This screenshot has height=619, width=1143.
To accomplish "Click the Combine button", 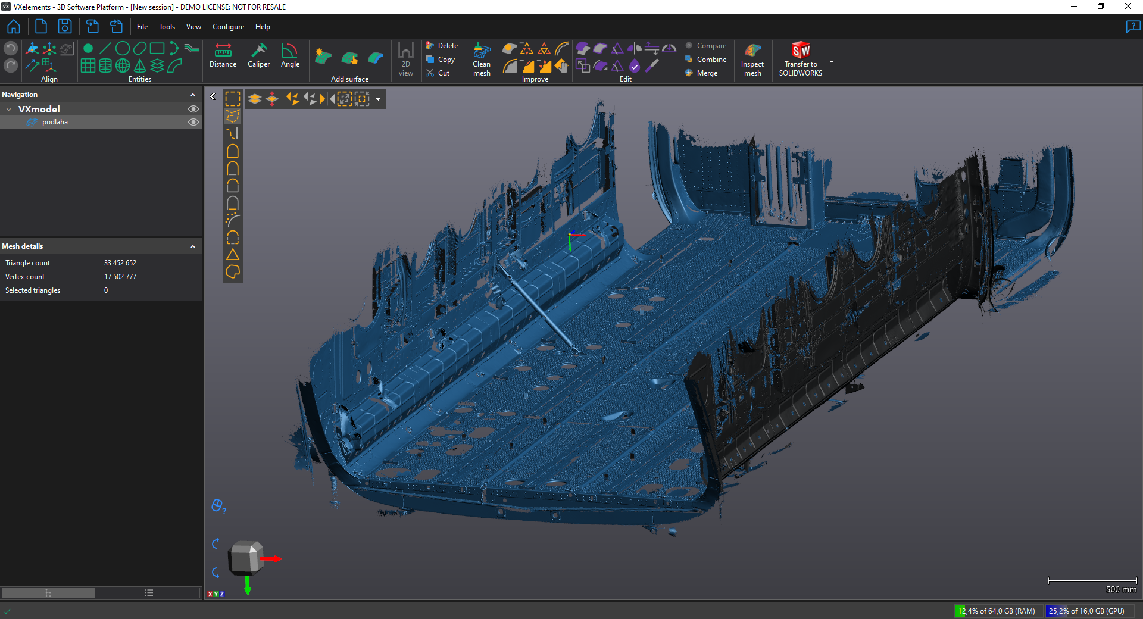I will [706, 60].
